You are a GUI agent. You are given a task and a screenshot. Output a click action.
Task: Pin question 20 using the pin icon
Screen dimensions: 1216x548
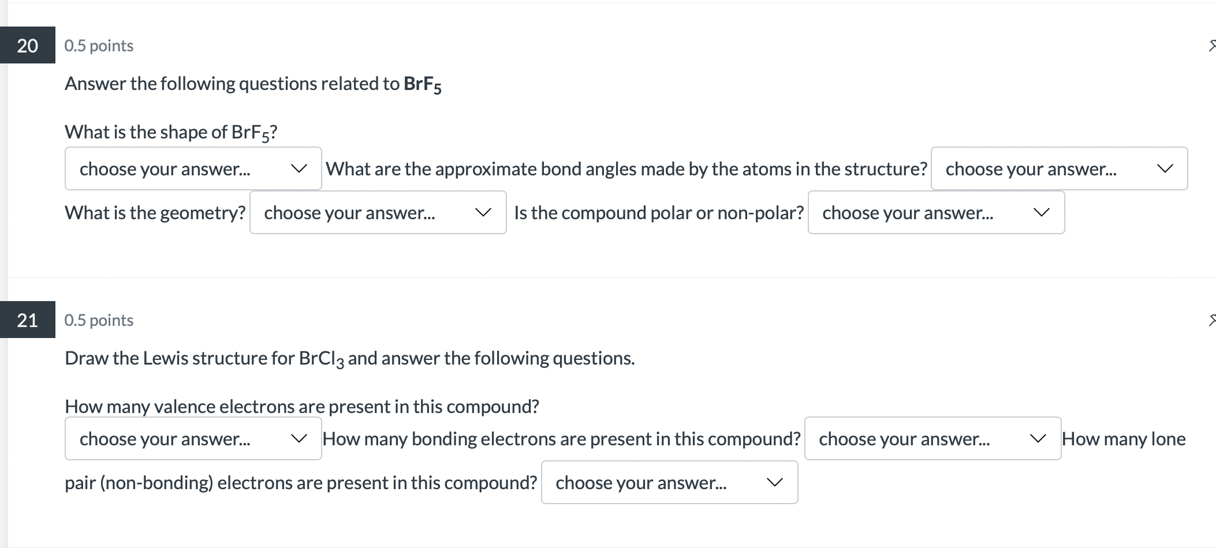click(1211, 46)
